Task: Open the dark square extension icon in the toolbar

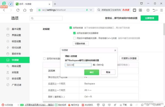Action: pyautogui.click(x=134, y=10)
